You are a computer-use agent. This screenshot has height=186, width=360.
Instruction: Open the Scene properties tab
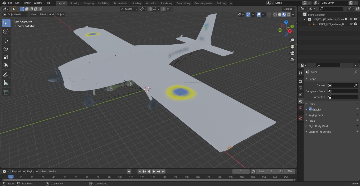(x=300, y=101)
